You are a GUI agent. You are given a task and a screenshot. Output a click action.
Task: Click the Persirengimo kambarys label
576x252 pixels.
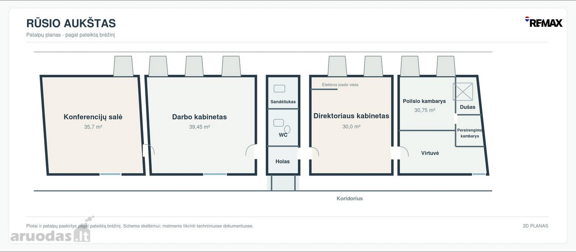[470, 133]
